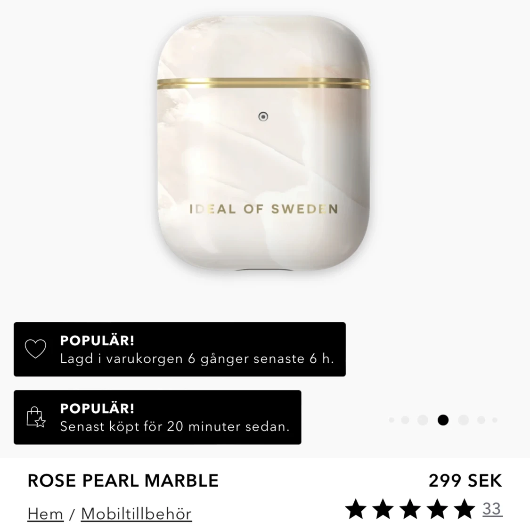This screenshot has width=530, height=530.
Task: Click the fourth rating star
Action: tap(437, 509)
